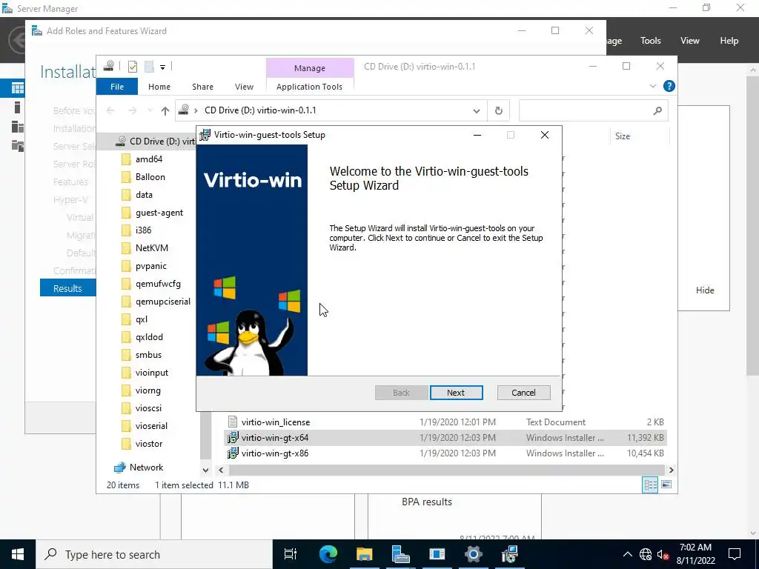Launch Microsoft Edge from taskbar
The width and height of the screenshot is (759, 569).
pyautogui.click(x=328, y=554)
